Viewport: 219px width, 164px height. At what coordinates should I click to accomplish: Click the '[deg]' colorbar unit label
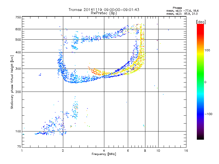click(201, 22)
